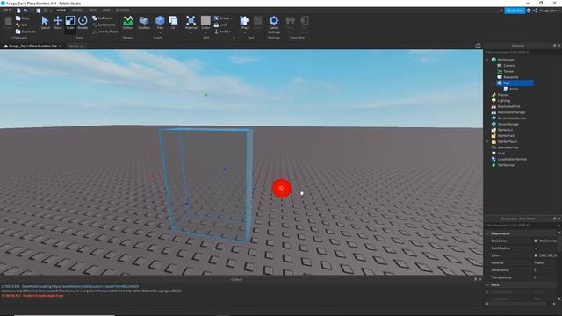Click the Properties filter search field
562x316 pixels.
[x=522, y=226]
